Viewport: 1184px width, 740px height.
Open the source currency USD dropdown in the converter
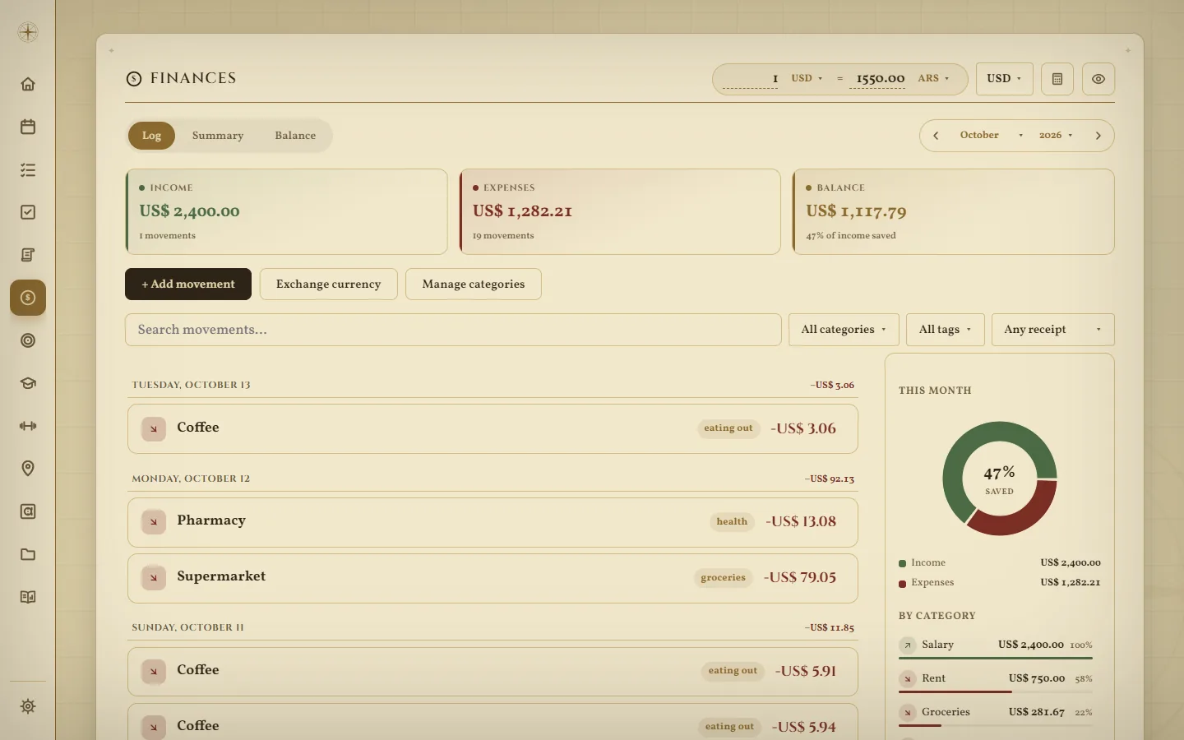[807, 78]
